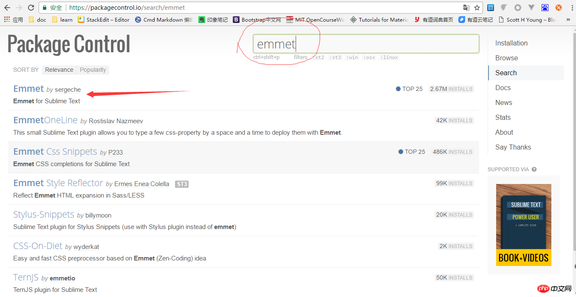Viewport: 576px width, 297px height.
Task: Open Stats in side menu
Action: tap(503, 117)
